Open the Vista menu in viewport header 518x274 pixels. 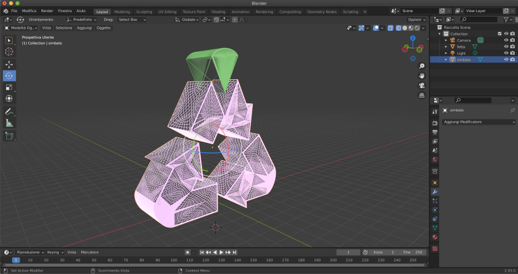pyautogui.click(x=46, y=28)
